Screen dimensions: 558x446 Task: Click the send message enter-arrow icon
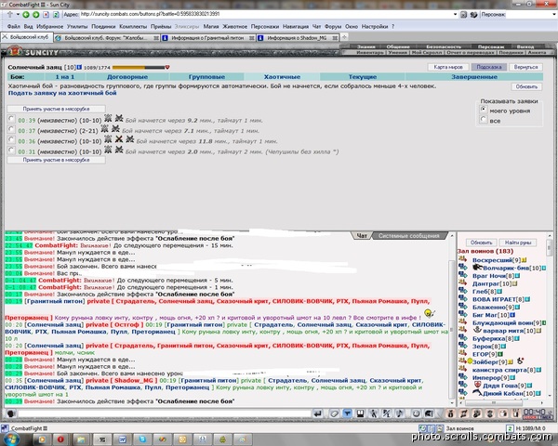[317, 413]
